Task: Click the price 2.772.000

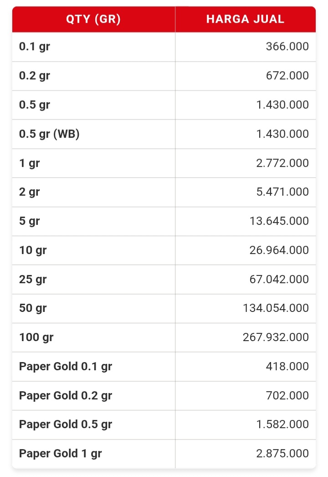Action: tap(282, 163)
